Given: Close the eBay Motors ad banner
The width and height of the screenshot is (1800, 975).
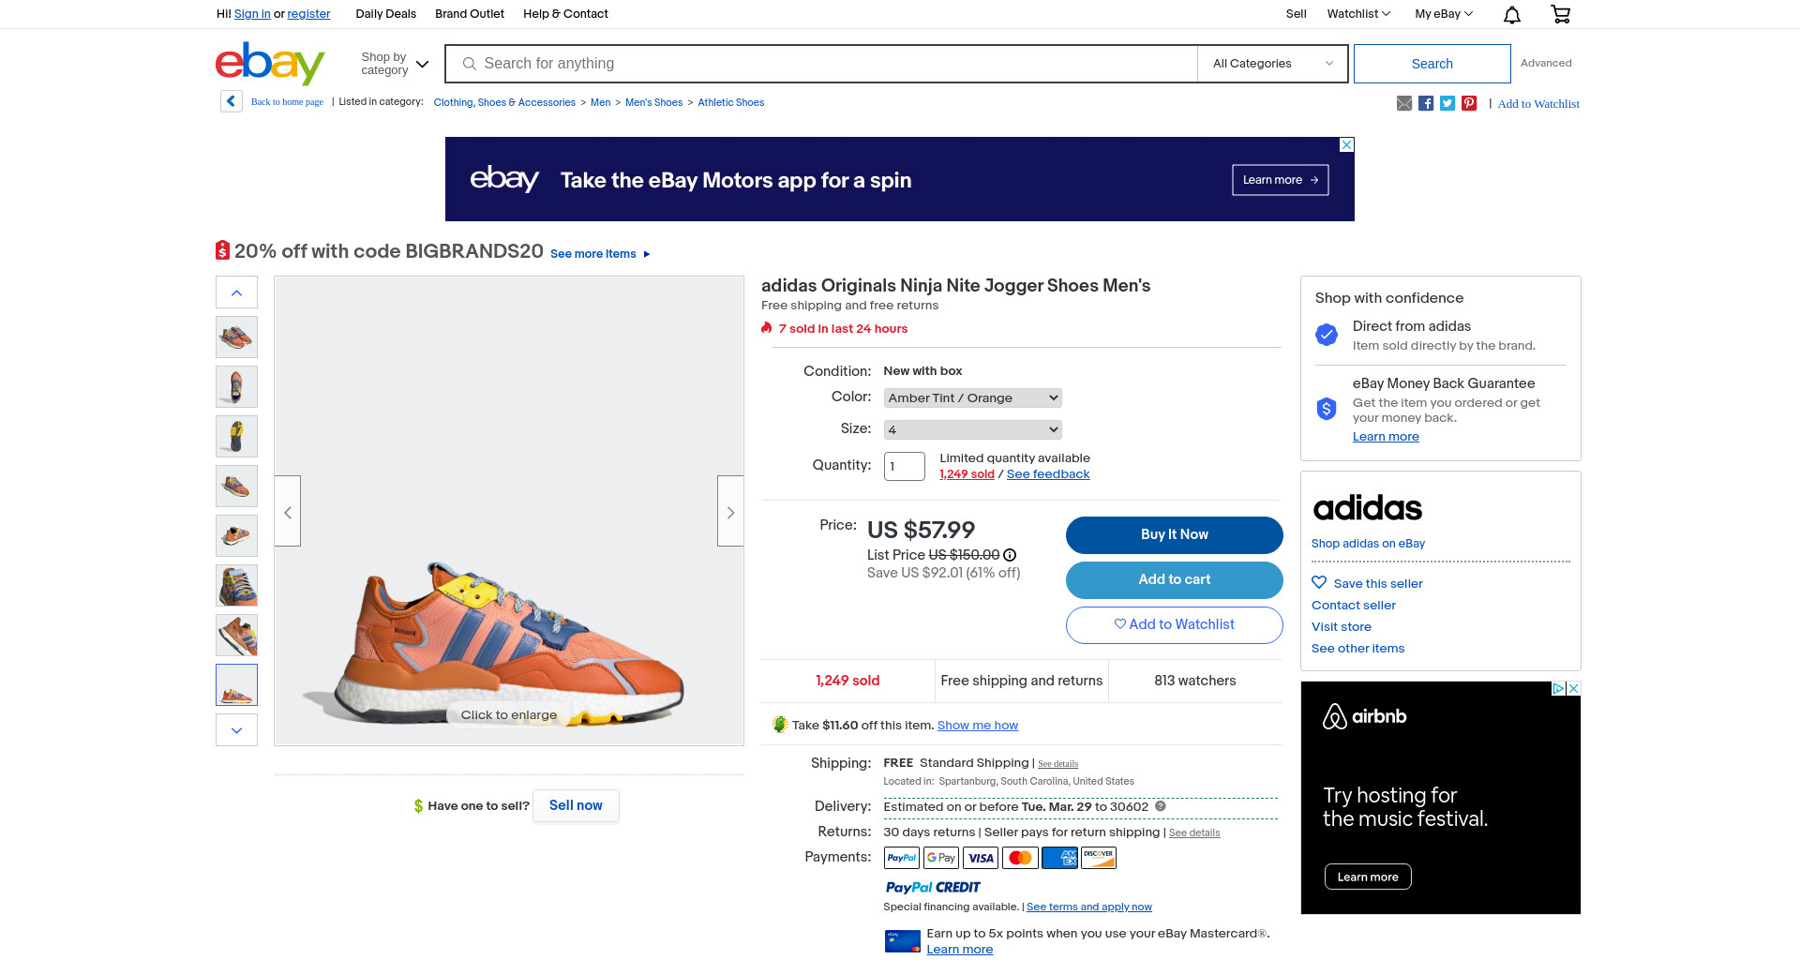Looking at the screenshot, I should (x=1346, y=144).
